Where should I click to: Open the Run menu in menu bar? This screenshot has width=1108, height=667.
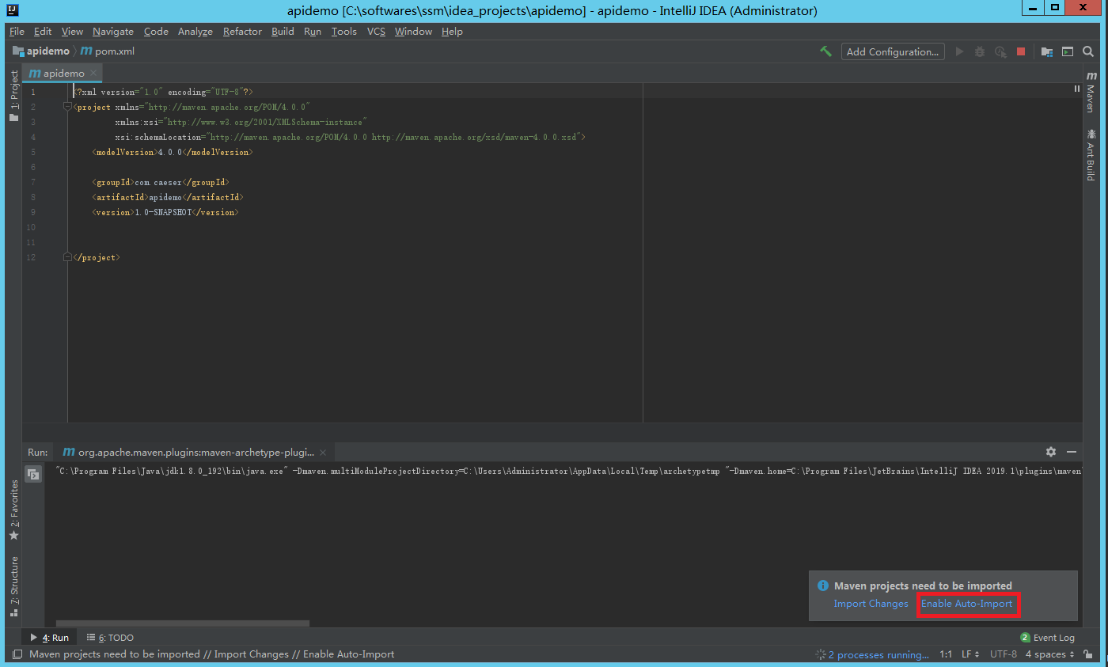[x=313, y=32]
